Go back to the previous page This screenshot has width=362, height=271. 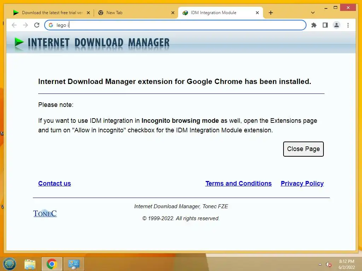pos(14,25)
